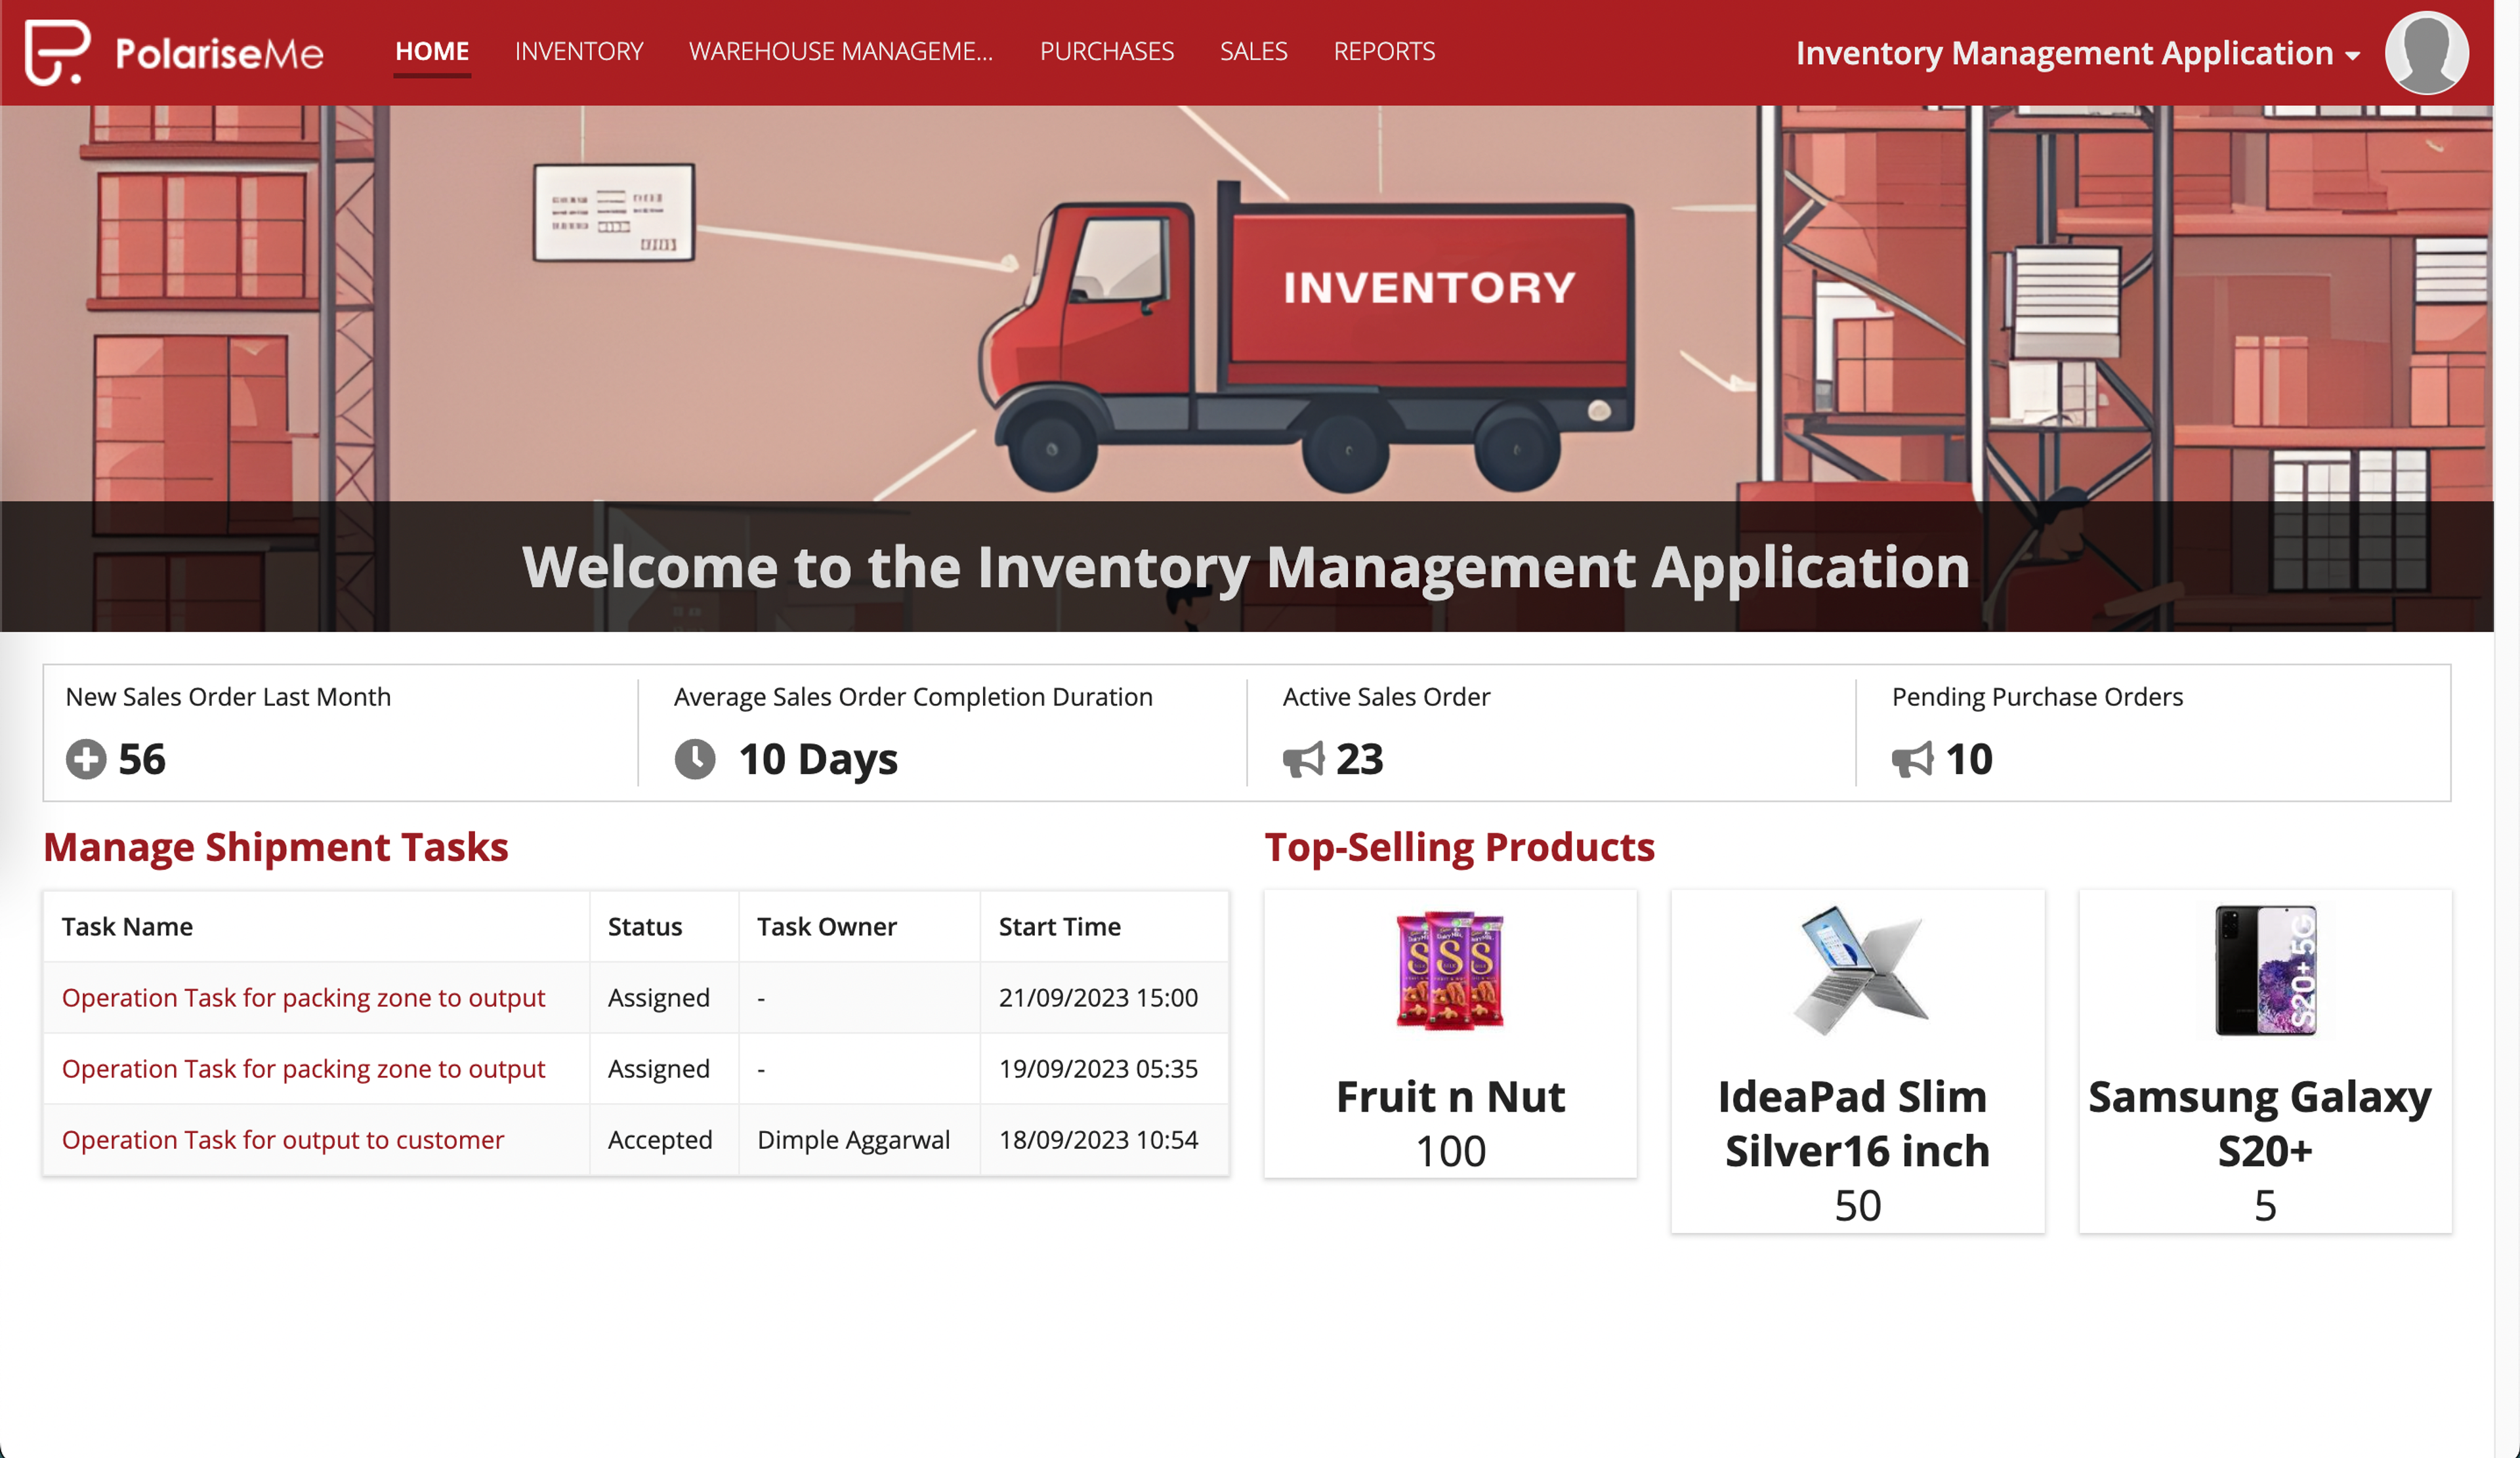
Task: Click the plus icon beside 56
Action: click(x=86, y=759)
